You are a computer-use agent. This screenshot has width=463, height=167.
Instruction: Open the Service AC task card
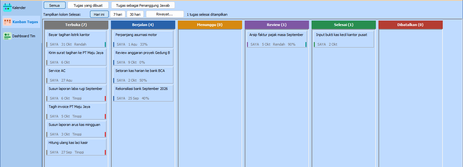click(x=76, y=75)
